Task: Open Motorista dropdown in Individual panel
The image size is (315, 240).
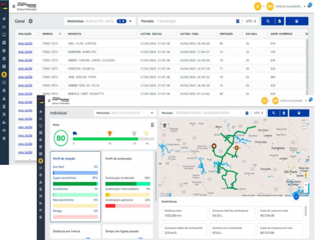Action: click(x=152, y=113)
